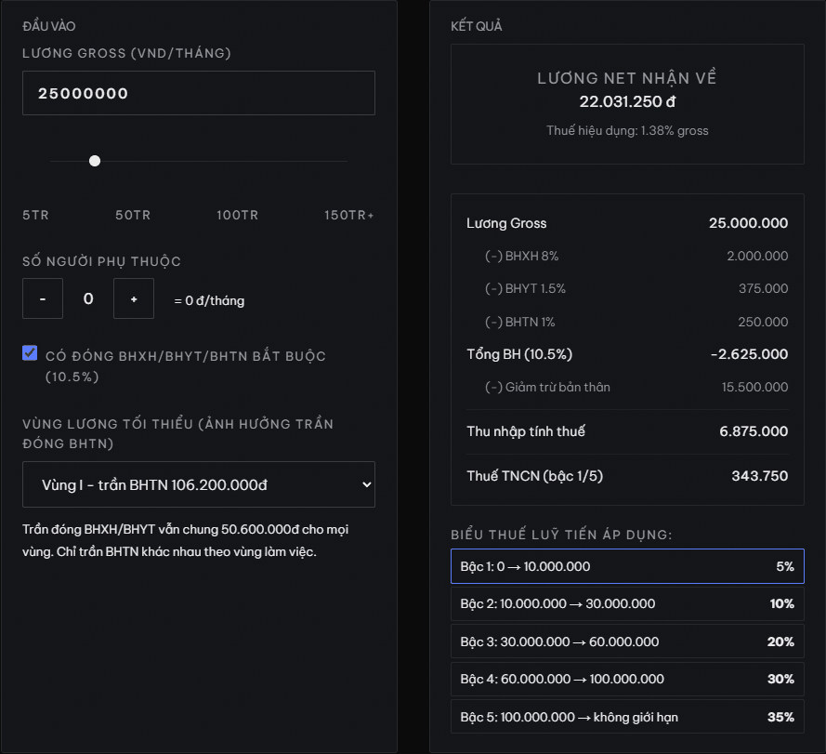
Task: Click the net salary value 22.031.250 đ
Action: (627, 101)
